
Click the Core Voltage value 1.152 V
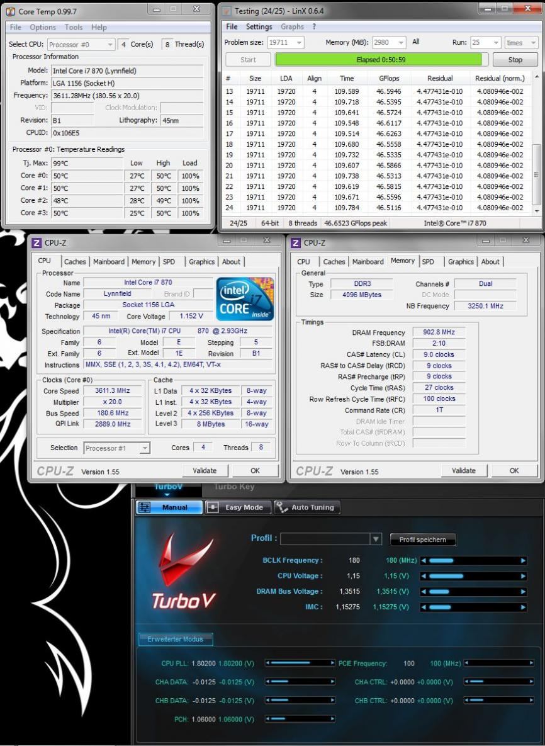point(191,316)
